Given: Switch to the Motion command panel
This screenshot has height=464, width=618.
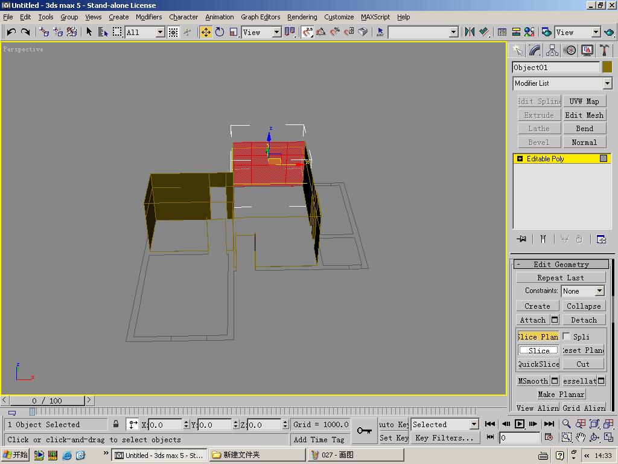Looking at the screenshot, I should click(570, 51).
